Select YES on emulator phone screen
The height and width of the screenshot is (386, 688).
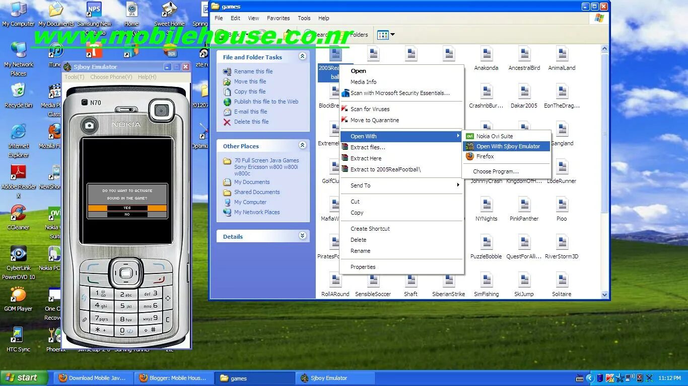(127, 208)
